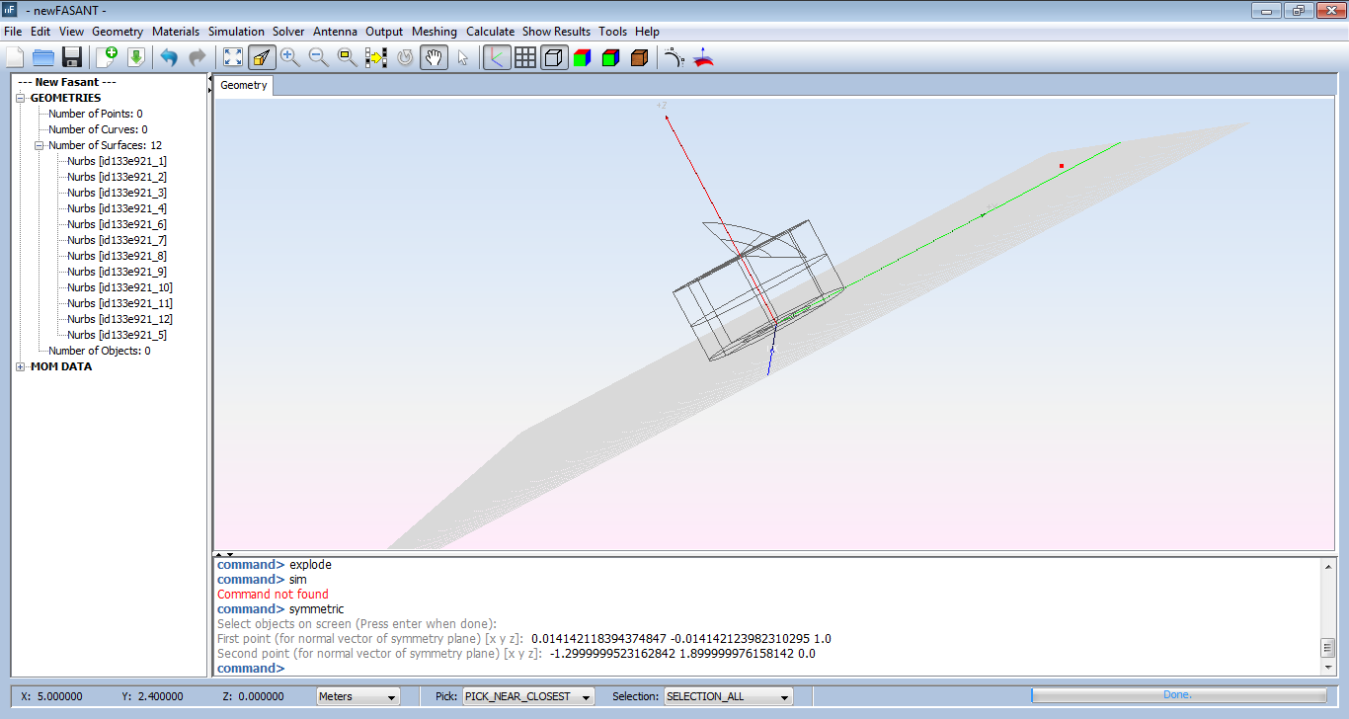Click the brown solid cube icon
1349x719 pixels.
tap(639, 57)
